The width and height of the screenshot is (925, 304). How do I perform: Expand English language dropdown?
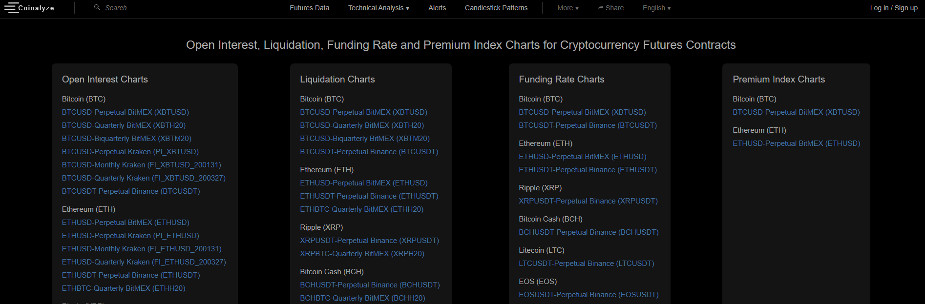[x=656, y=8]
